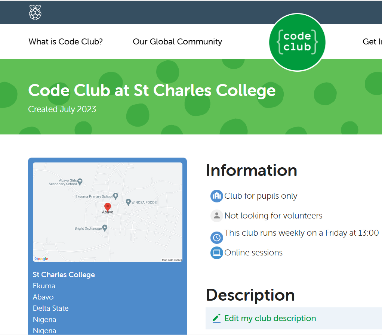382x335 pixels.
Task: Open the What is Code Club? menu
Action: (65, 41)
